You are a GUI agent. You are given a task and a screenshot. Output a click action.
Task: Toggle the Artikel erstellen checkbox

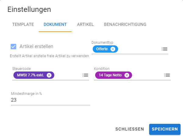(x=13, y=47)
